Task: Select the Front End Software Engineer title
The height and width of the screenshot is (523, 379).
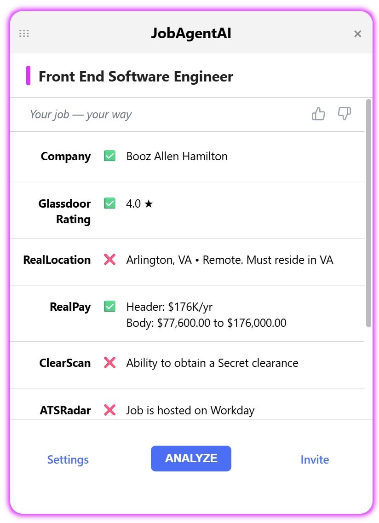Action: tap(136, 76)
